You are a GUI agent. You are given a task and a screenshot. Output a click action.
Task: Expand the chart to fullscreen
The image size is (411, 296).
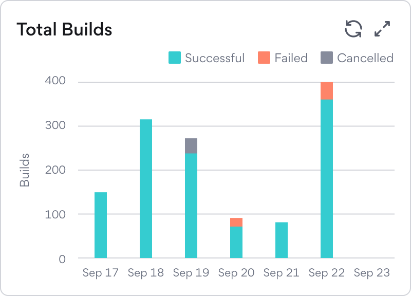(x=382, y=29)
